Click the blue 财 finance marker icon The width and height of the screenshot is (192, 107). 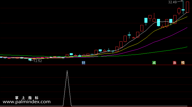(83, 63)
